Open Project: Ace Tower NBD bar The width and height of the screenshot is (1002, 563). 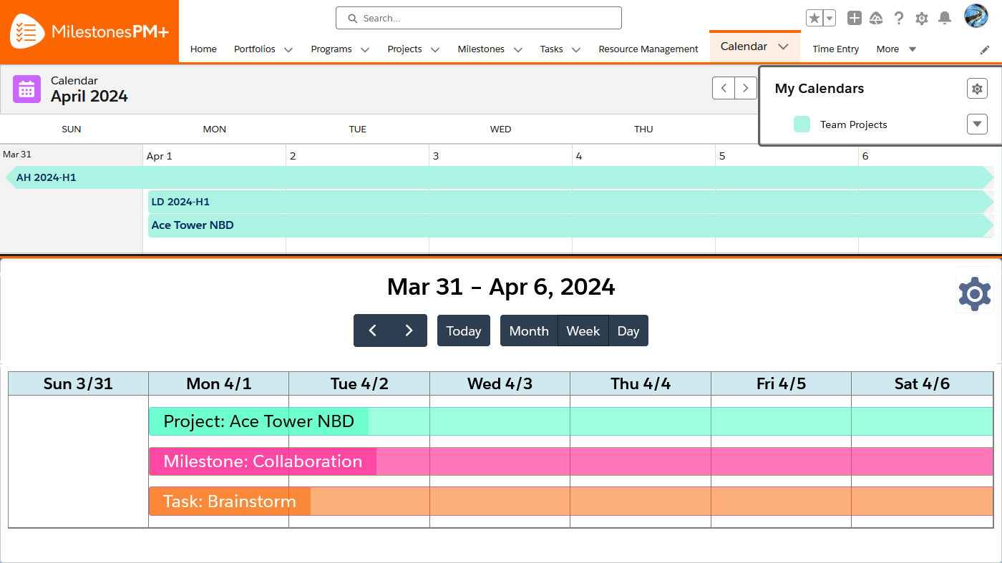coord(571,421)
